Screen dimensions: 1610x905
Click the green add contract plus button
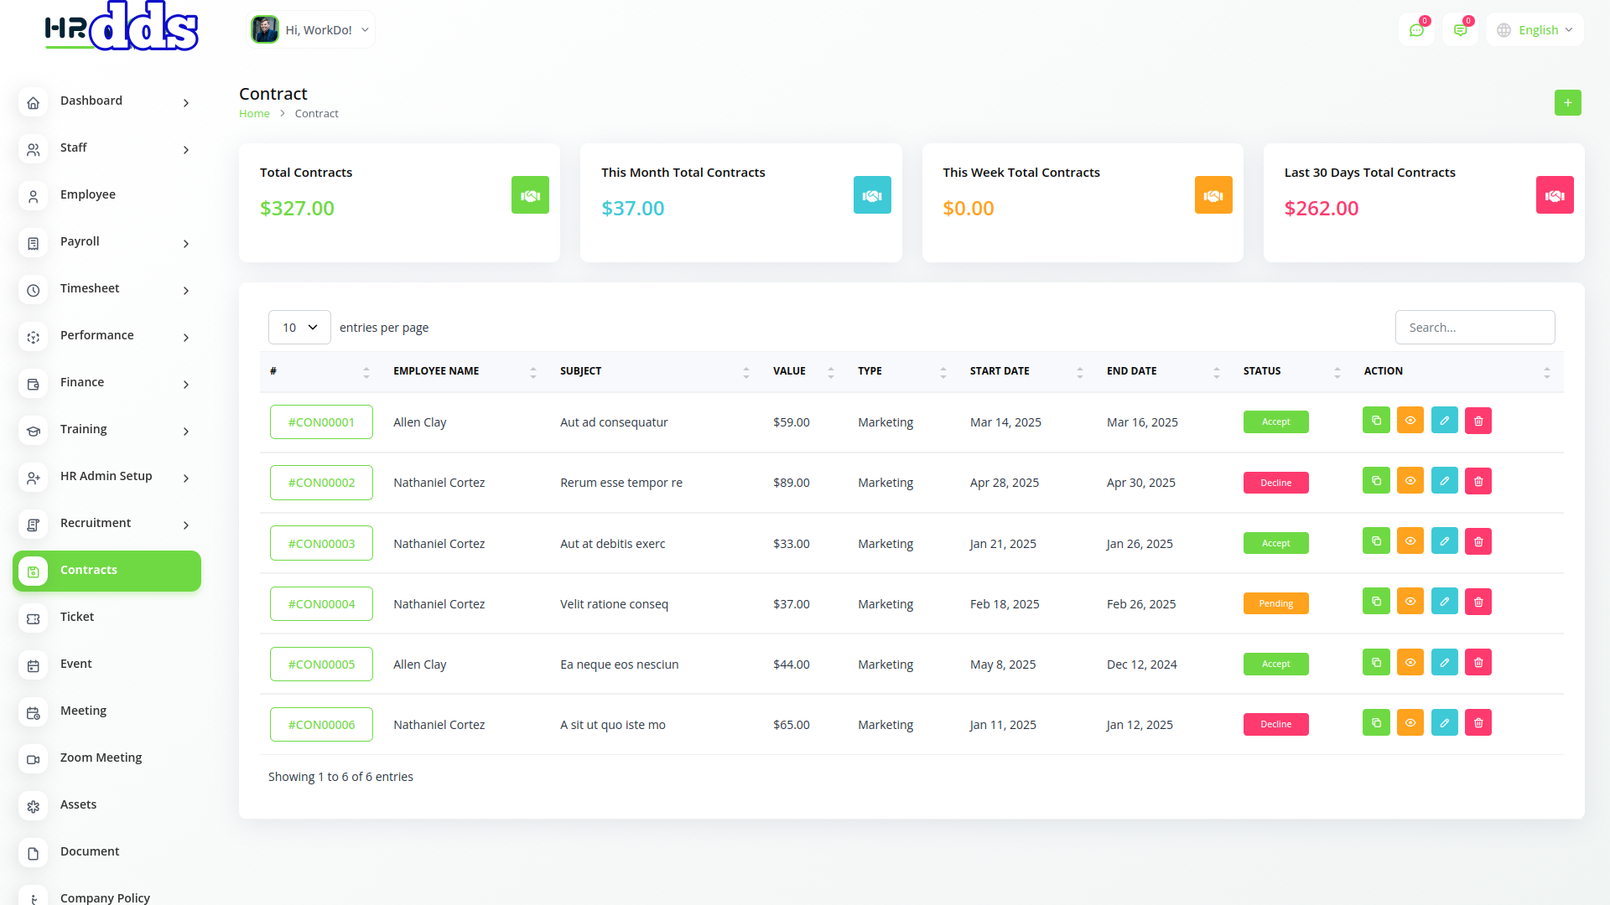coord(1567,103)
